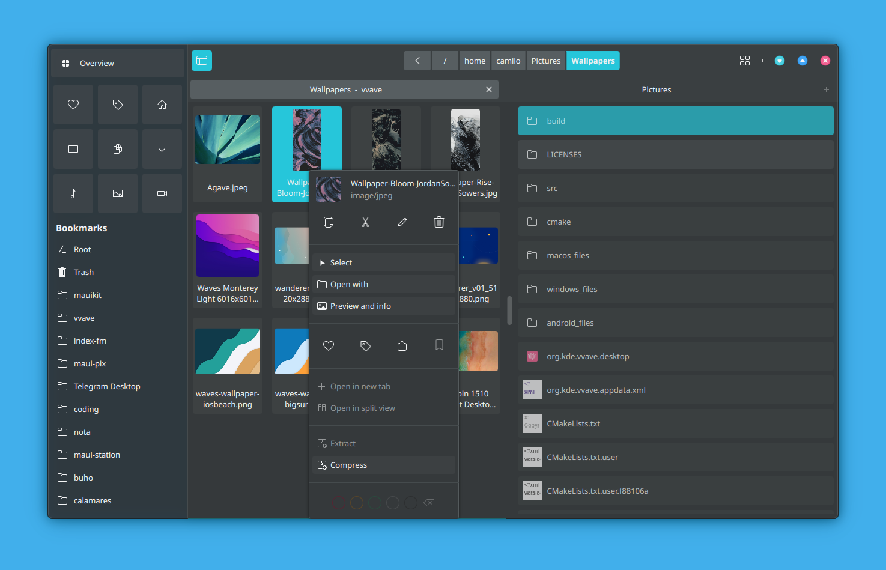Toggle bookmark icon in the context menu

(439, 345)
